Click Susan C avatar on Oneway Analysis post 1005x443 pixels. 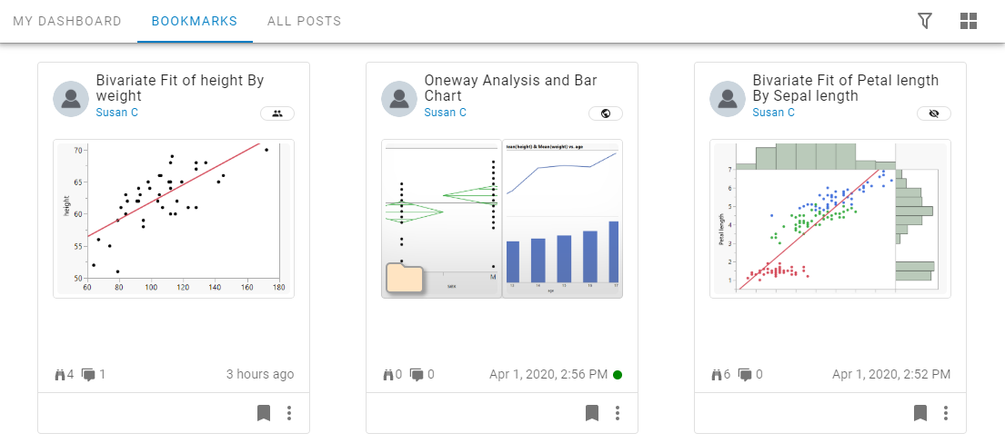[x=399, y=99]
